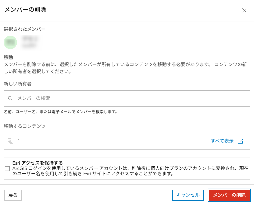The image size is (254, 205).
Task: Open the すべて表示 link
Action: click(x=222, y=141)
